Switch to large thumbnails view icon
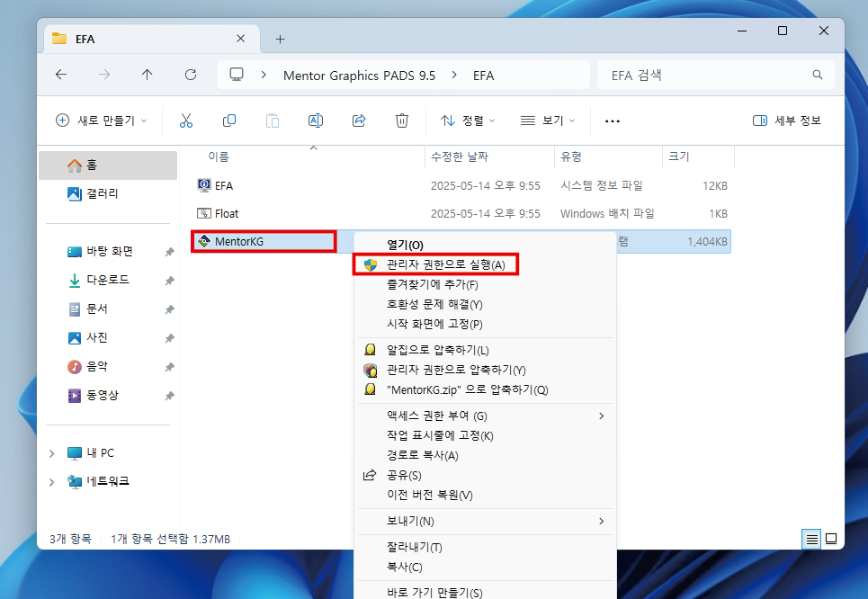Image resolution: width=868 pixels, height=599 pixels. (831, 539)
